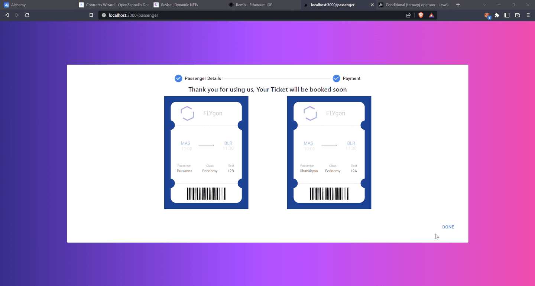Open a new tab with the plus button

click(458, 5)
